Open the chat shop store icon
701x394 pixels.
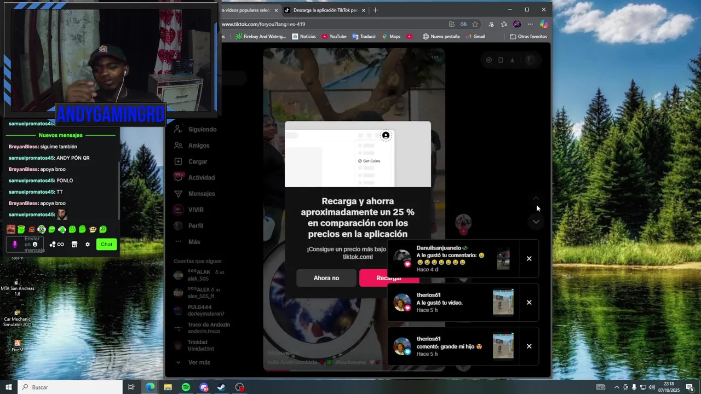pos(74,245)
